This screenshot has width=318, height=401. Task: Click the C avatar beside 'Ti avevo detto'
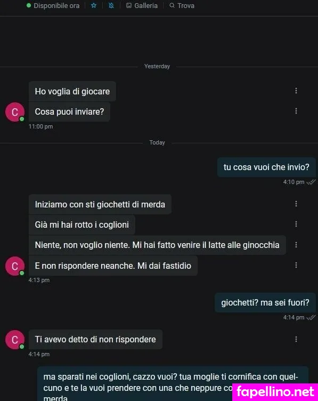click(15, 340)
